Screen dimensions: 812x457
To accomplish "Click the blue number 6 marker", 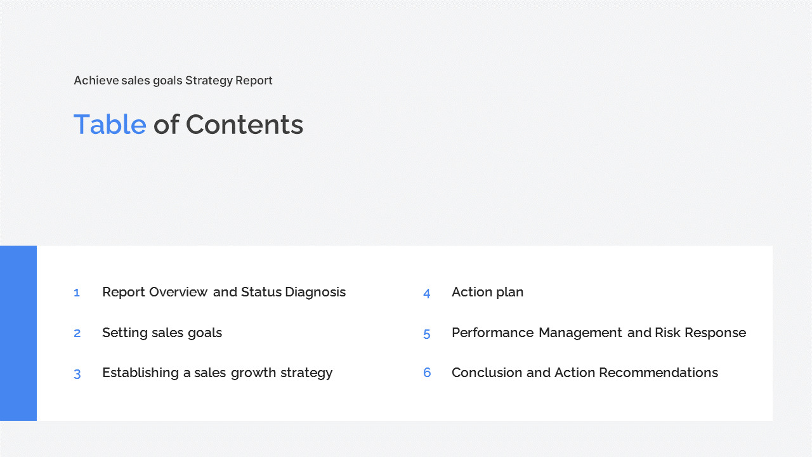I will [x=427, y=373].
